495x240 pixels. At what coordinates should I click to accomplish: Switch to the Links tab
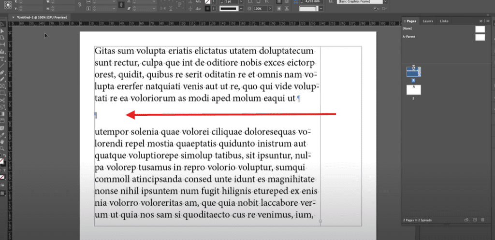[444, 21]
